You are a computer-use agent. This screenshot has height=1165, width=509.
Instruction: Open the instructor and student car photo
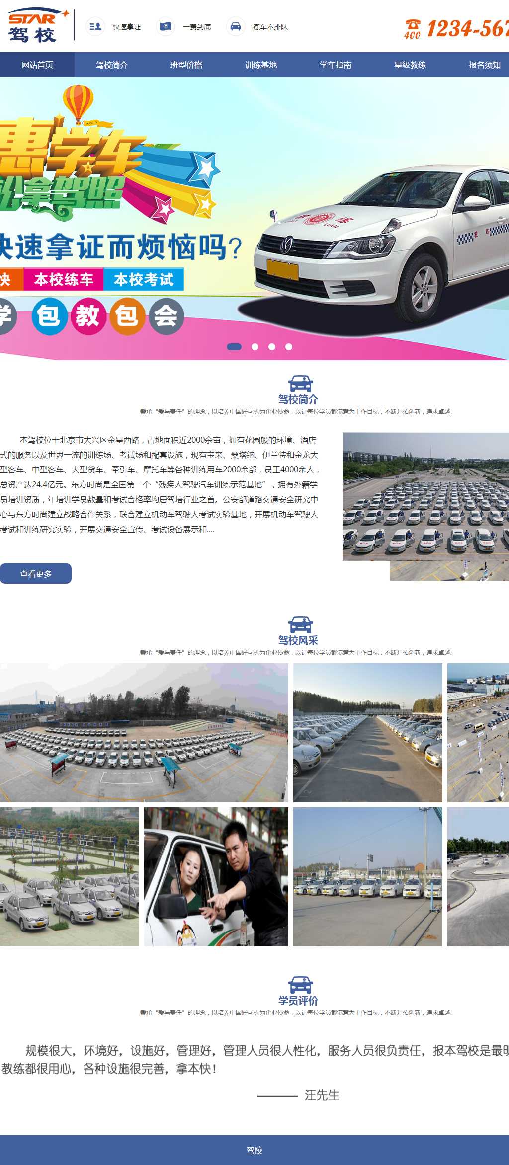216,877
